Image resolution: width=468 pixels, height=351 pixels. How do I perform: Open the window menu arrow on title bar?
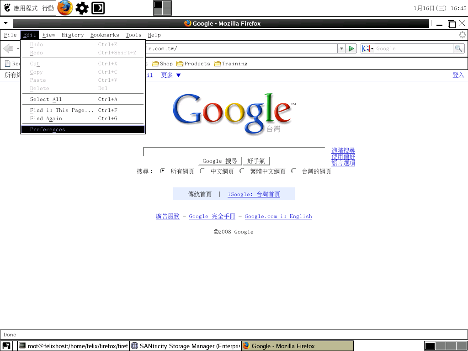click(5, 23)
